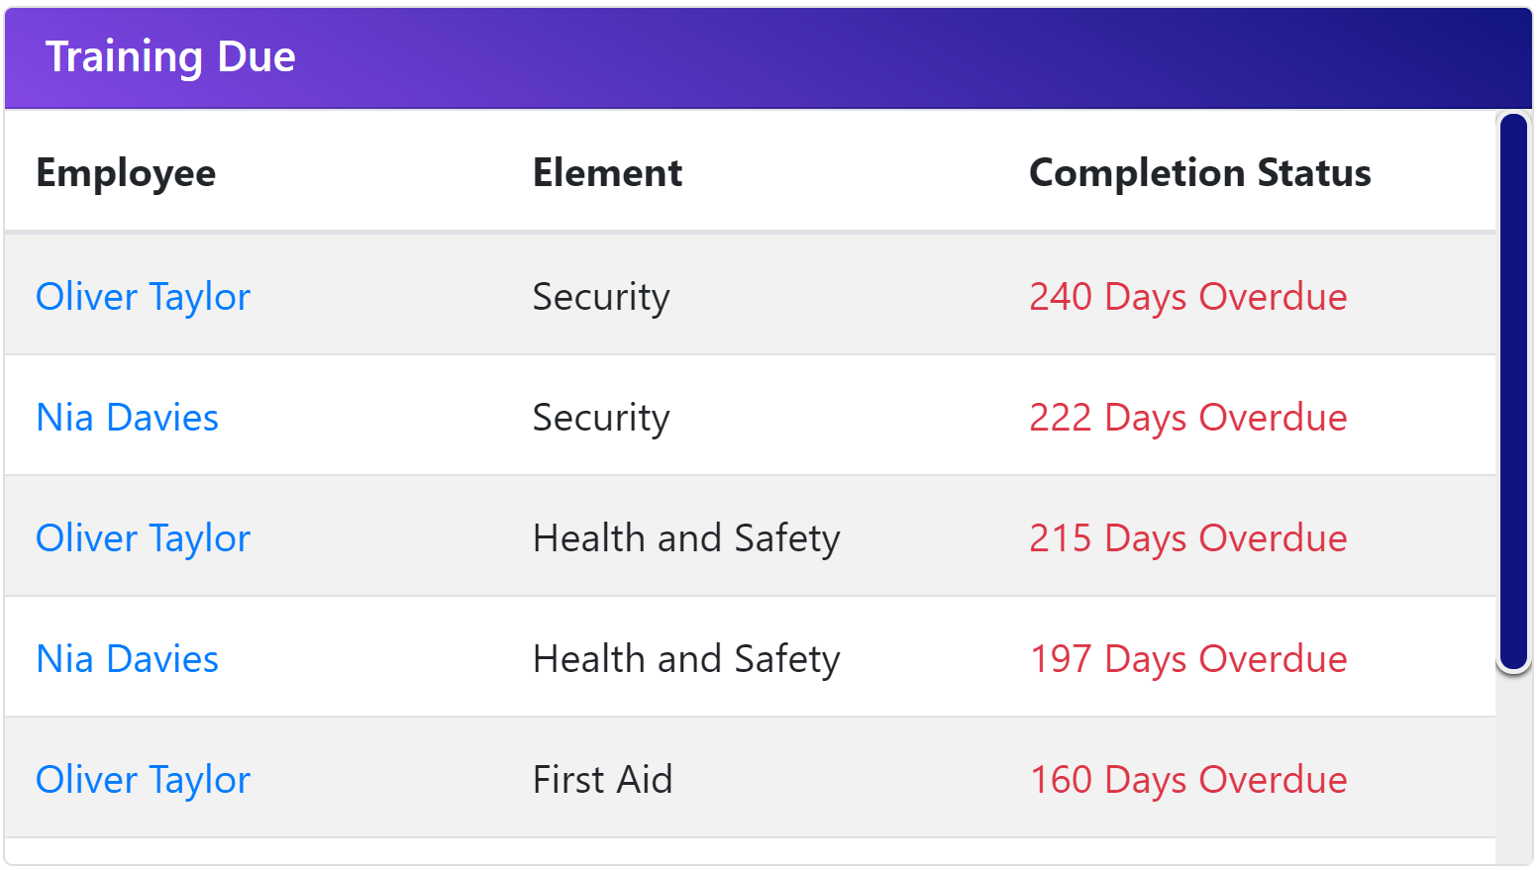1539x870 pixels.
Task: Open Nia Davies link in Health and Safety row
Action: click(127, 659)
